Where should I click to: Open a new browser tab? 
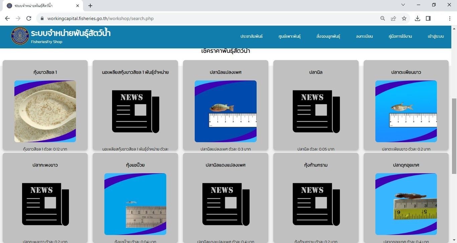[90, 6]
